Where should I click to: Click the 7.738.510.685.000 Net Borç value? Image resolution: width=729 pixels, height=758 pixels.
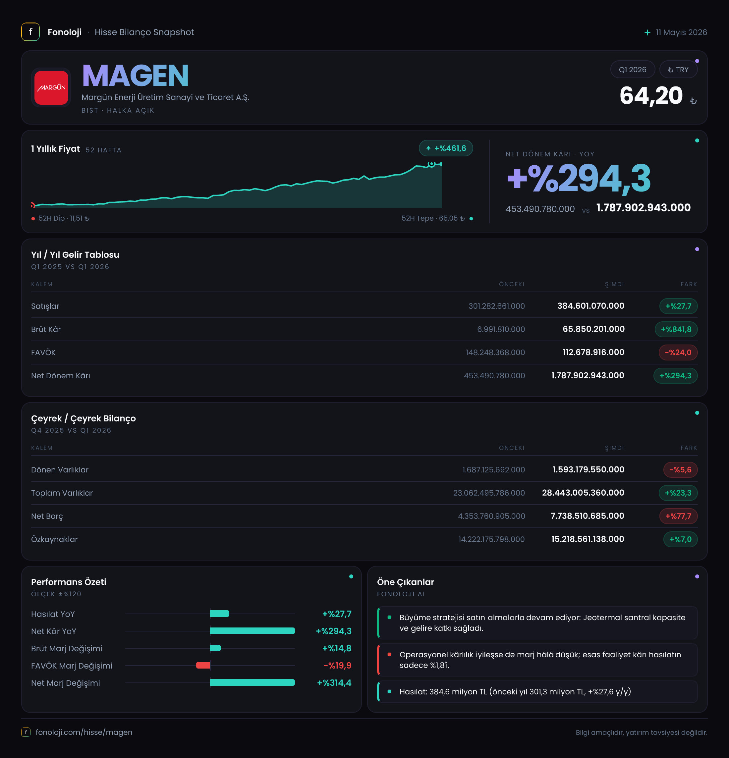[587, 516]
